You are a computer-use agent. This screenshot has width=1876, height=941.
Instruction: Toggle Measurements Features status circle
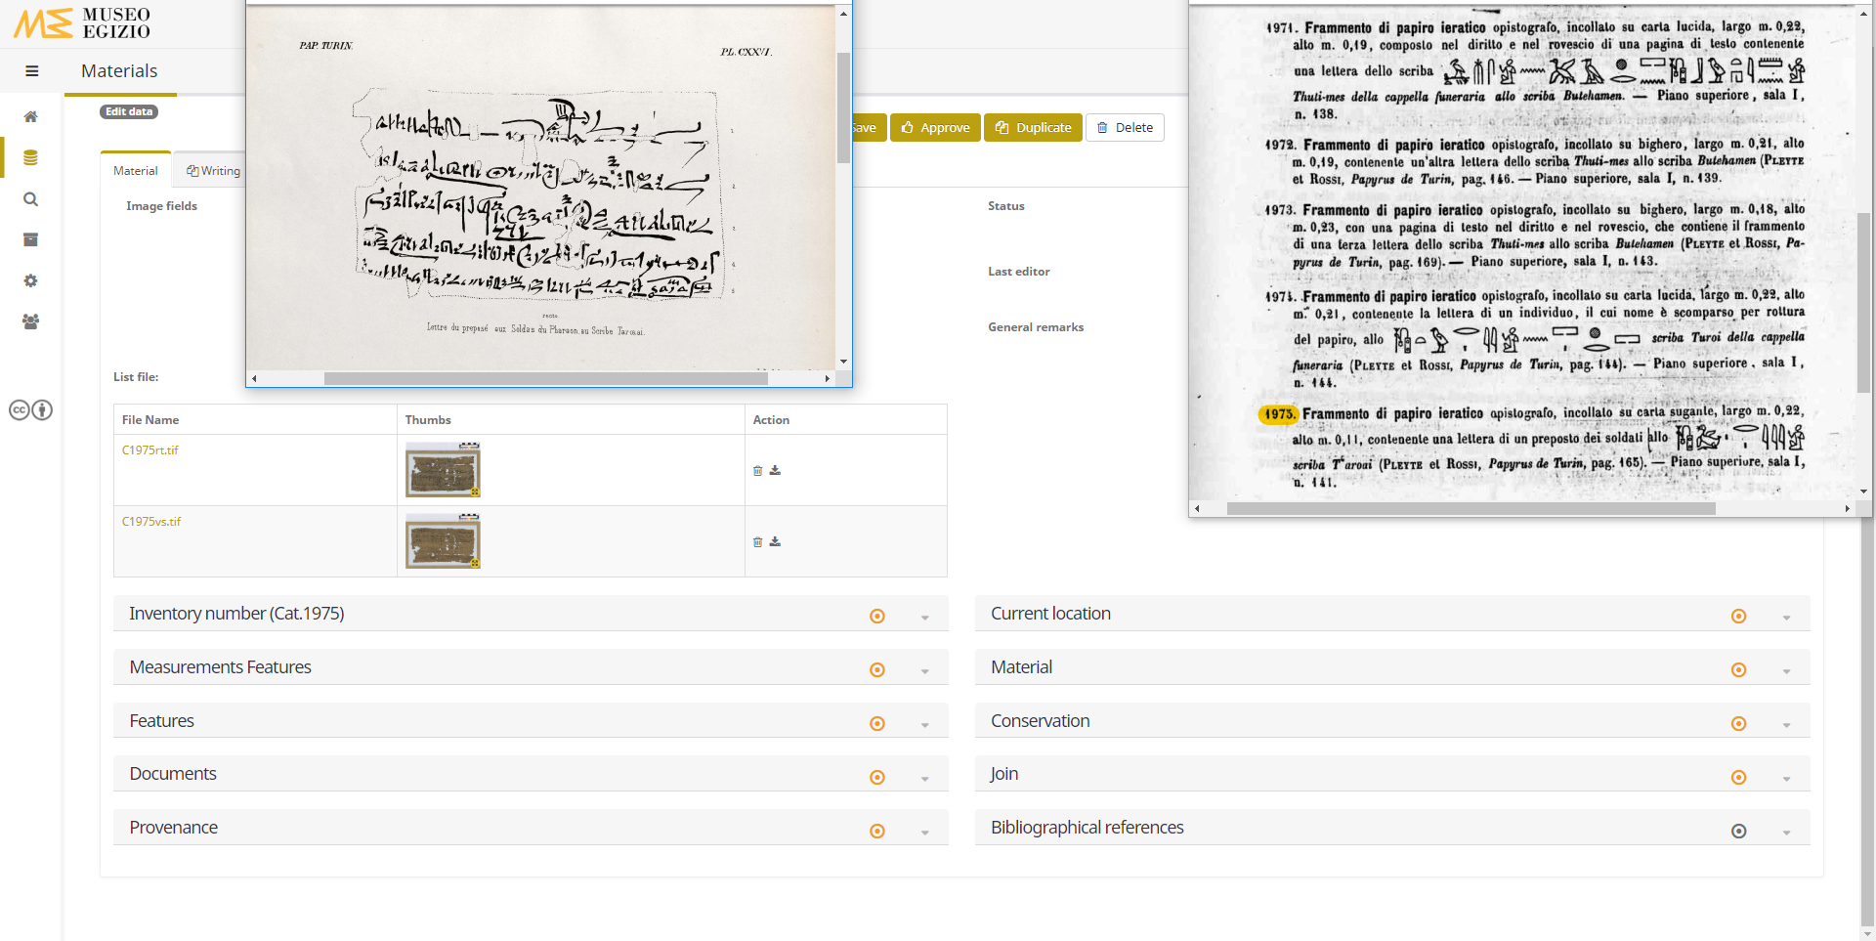877,669
